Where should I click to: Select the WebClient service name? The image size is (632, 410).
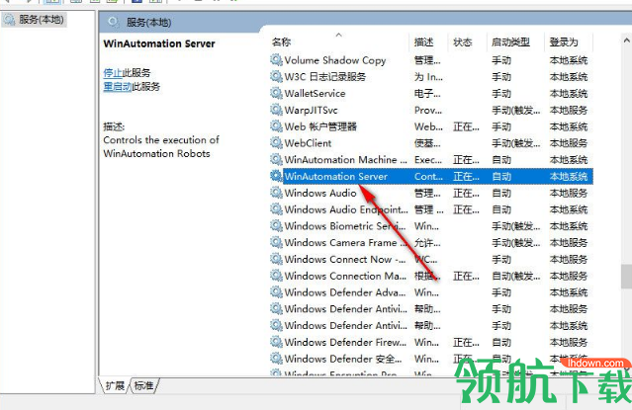308,143
